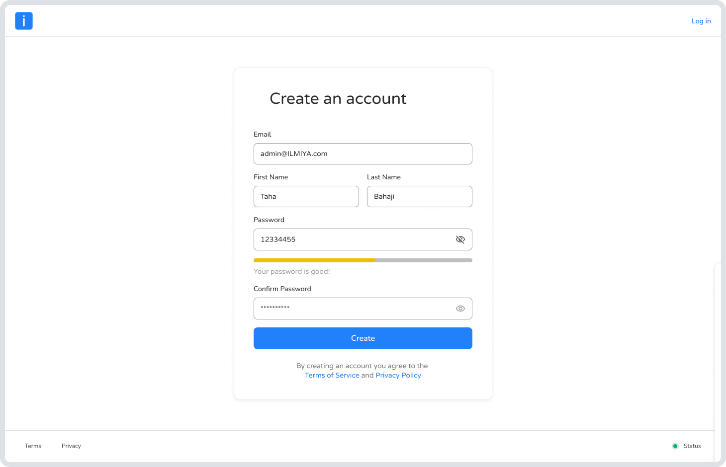Click the Last Name field containing Bahaji
Viewport: 726px width, 467px height.
(x=419, y=197)
